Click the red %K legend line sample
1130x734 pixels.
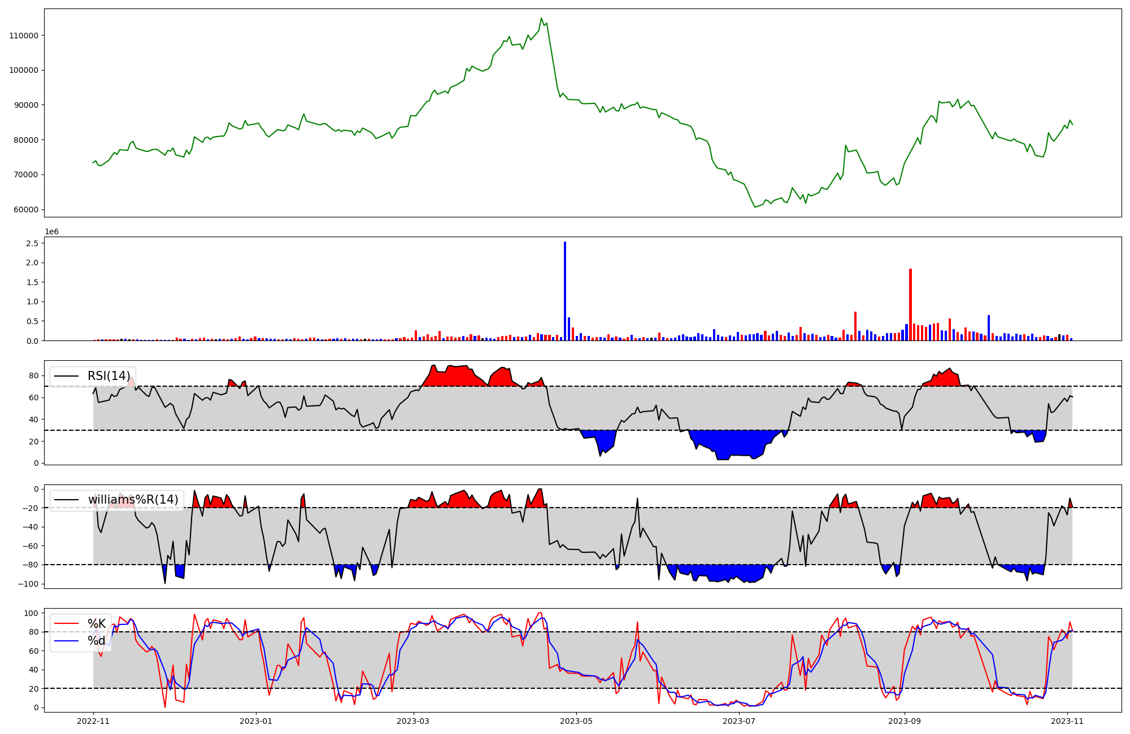click(x=67, y=624)
